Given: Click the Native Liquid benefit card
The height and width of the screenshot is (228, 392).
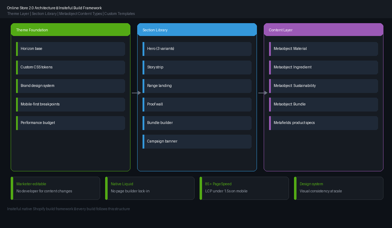Looking at the screenshot, I should pyautogui.click(x=150, y=188).
